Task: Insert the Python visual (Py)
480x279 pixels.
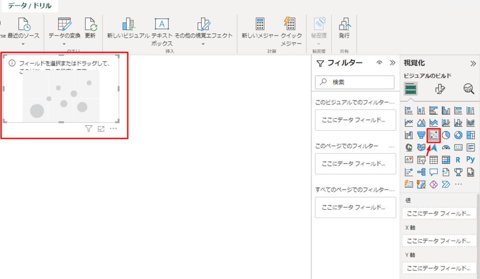Action: pos(470,160)
